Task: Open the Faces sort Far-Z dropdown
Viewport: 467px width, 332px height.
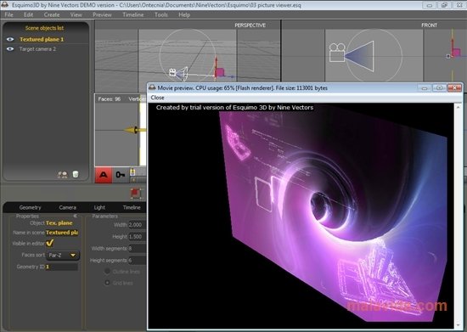Action: 63,256
